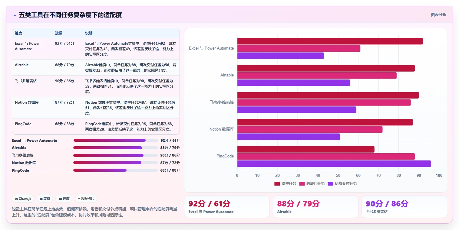Click the 飞书多维表格 axis label in the chart
Image resolution: width=459 pixels, height=230 pixels.
tap(222, 102)
